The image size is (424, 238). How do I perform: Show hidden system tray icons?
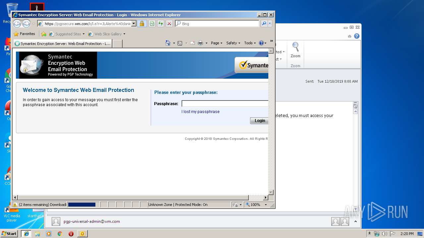[x=369, y=234]
